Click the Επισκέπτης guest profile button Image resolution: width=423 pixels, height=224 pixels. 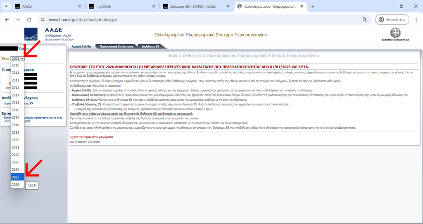[392, 19]
